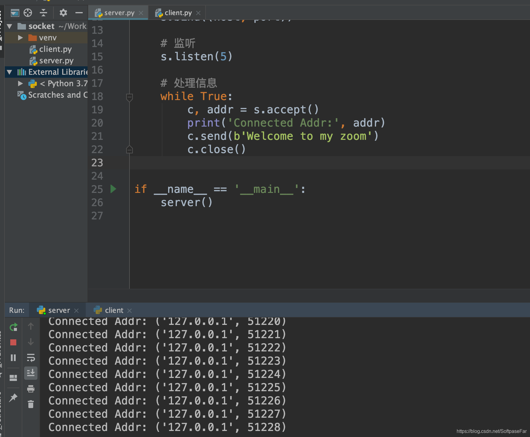Select Scratches and Consoles item
This screenshot has width=530, height=437.
click(x=53, y=95)
